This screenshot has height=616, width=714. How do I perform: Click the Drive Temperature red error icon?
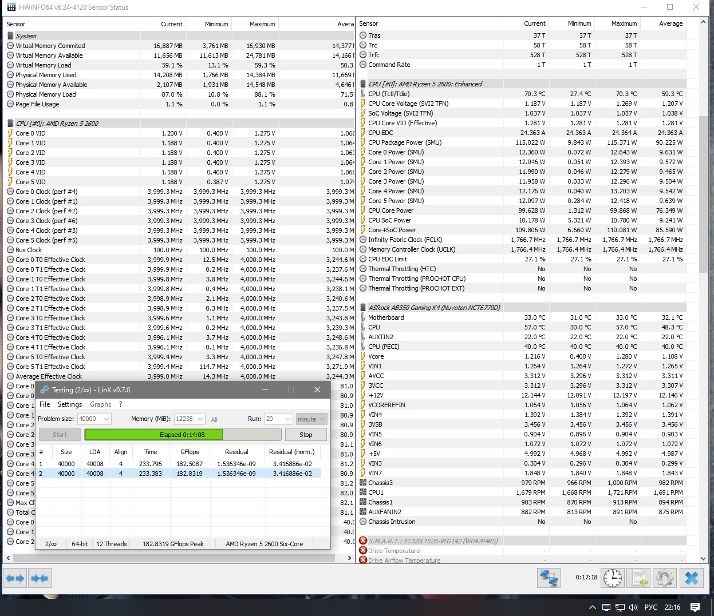(363, 551)
